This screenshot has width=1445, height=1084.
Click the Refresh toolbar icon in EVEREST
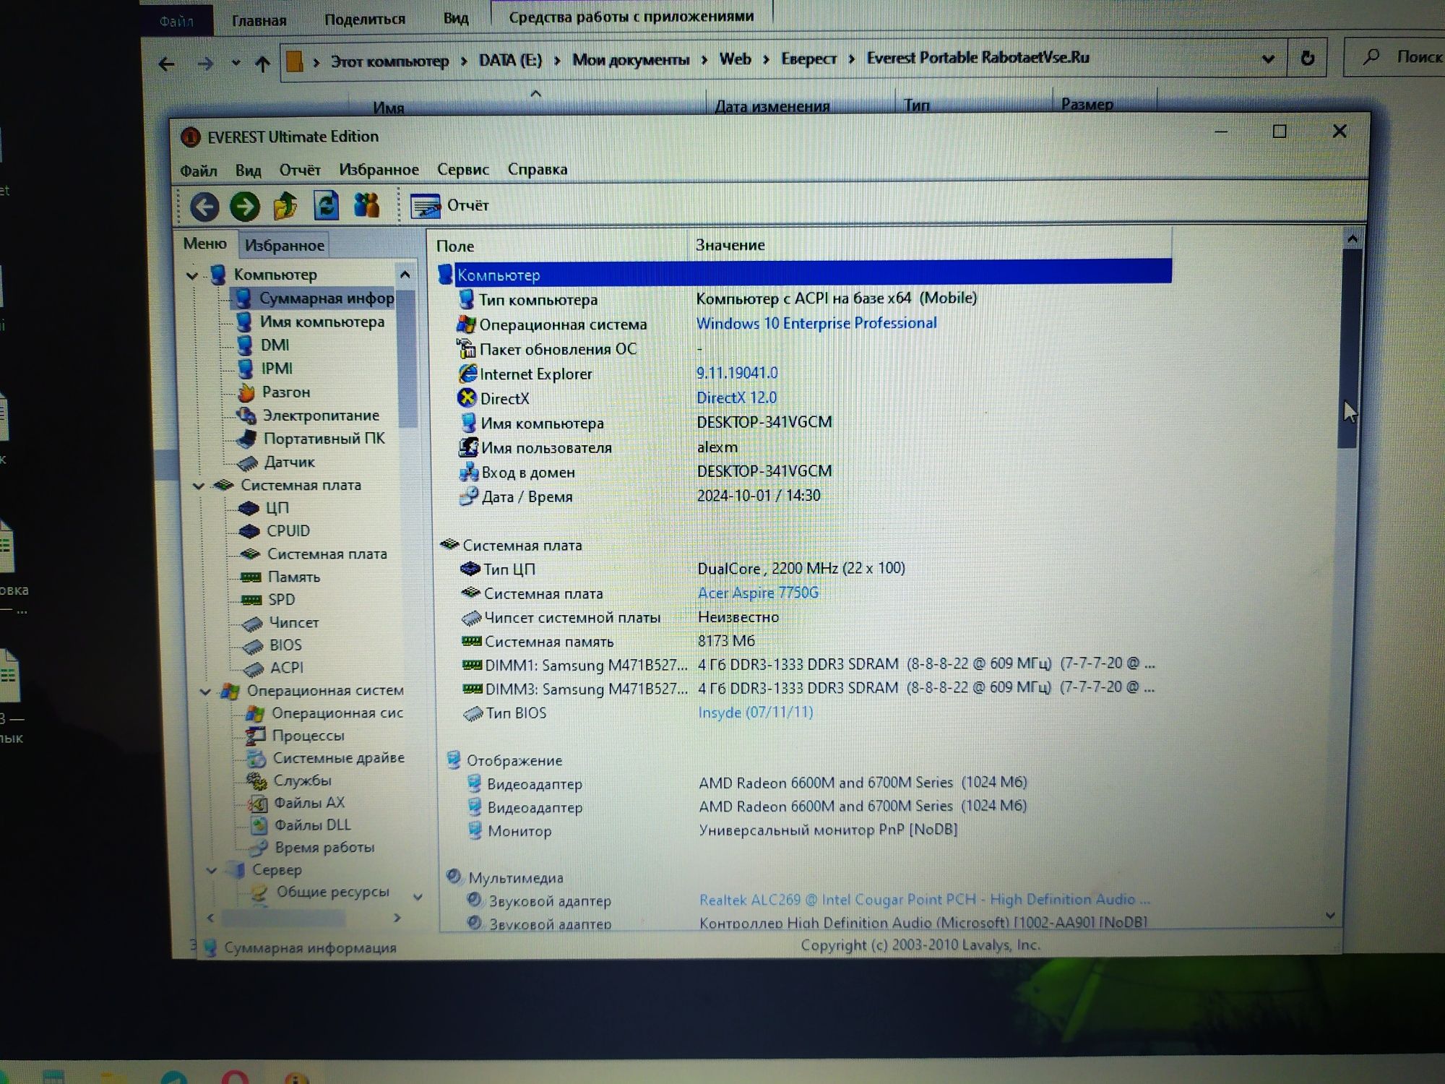coord(326,205)
